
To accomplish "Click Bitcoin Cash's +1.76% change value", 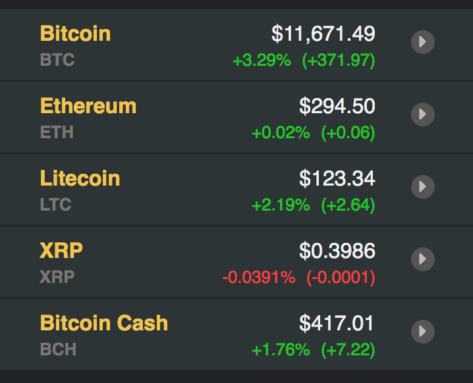I will pos(281,349).
